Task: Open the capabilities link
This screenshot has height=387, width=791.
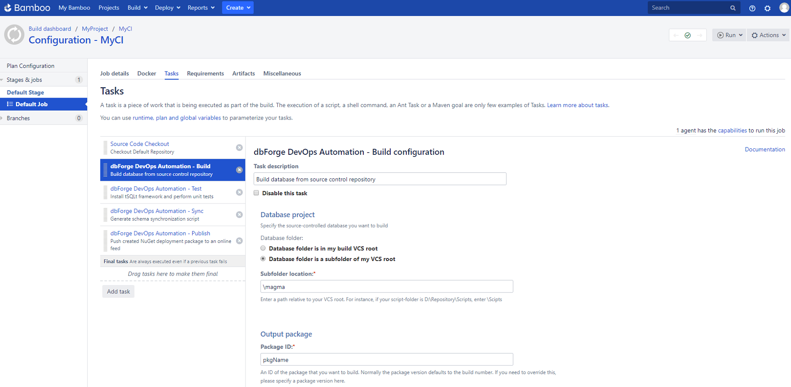Action: 732,130
